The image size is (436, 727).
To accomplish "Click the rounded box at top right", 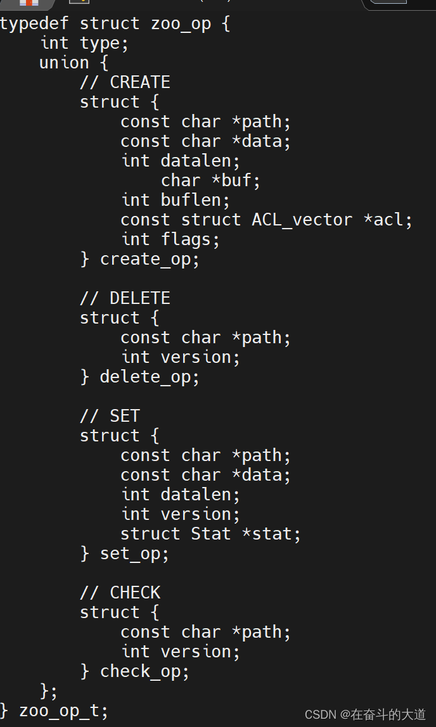I will point(388,2).
